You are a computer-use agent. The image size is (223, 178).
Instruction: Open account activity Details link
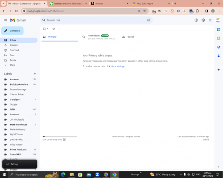click(206, 140)
